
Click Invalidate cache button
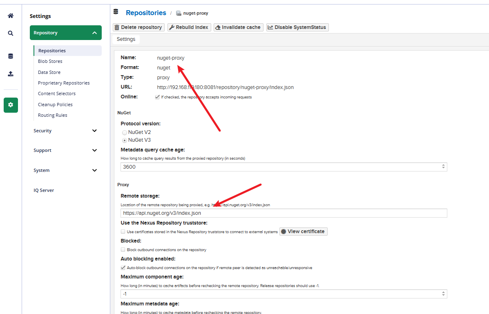tap(239, 27)
